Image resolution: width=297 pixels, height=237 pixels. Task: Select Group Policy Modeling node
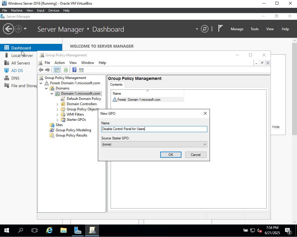73,130
